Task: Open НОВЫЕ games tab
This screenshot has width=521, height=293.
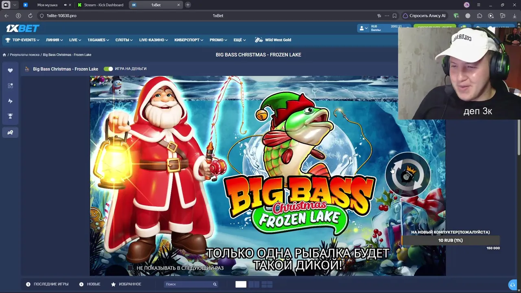Action: [x=90, y=284]
